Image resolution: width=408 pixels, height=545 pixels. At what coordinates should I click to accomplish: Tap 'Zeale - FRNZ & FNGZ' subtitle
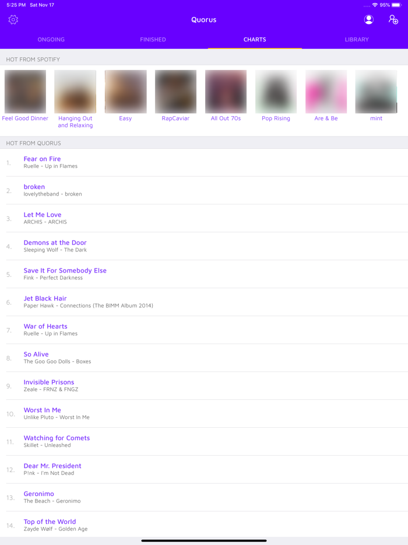tap(51, 389)
